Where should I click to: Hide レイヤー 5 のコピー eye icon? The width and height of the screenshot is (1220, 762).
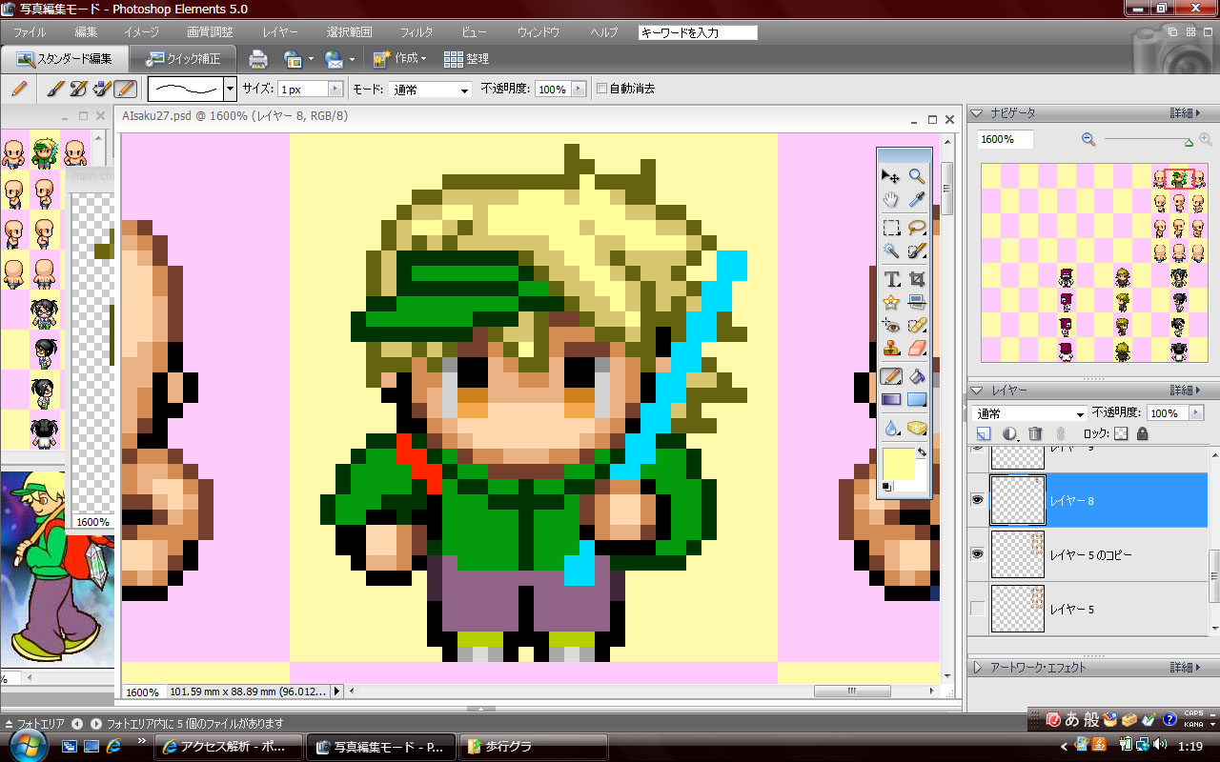pyautogui.click(x=977, y=553)
